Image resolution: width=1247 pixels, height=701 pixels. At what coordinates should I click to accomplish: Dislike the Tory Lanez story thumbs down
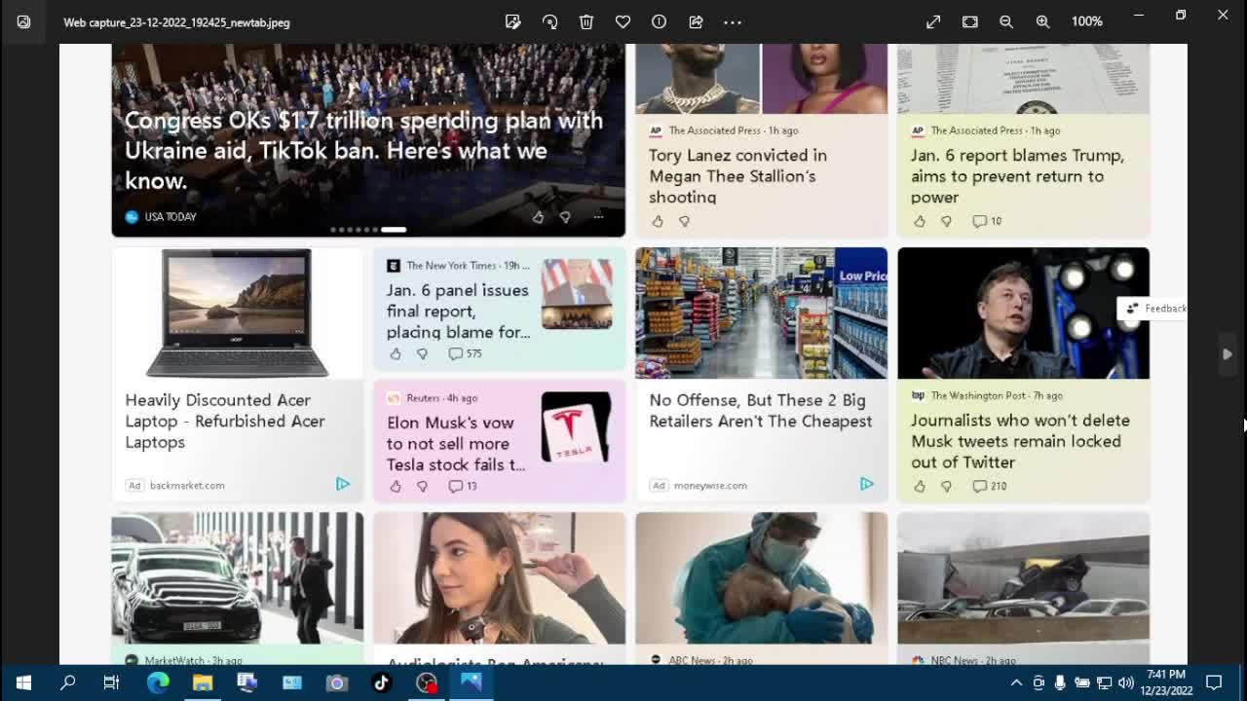pyautogui.click(x=685, y=222)
